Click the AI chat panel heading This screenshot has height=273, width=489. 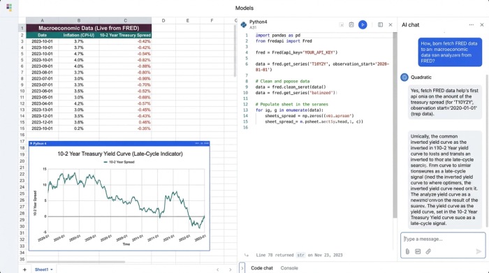point(410,25)
